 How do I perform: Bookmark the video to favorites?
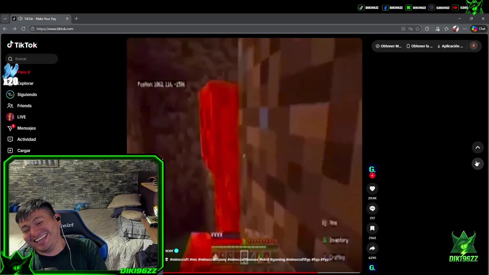pyautogui.click(x=372, y=228)
